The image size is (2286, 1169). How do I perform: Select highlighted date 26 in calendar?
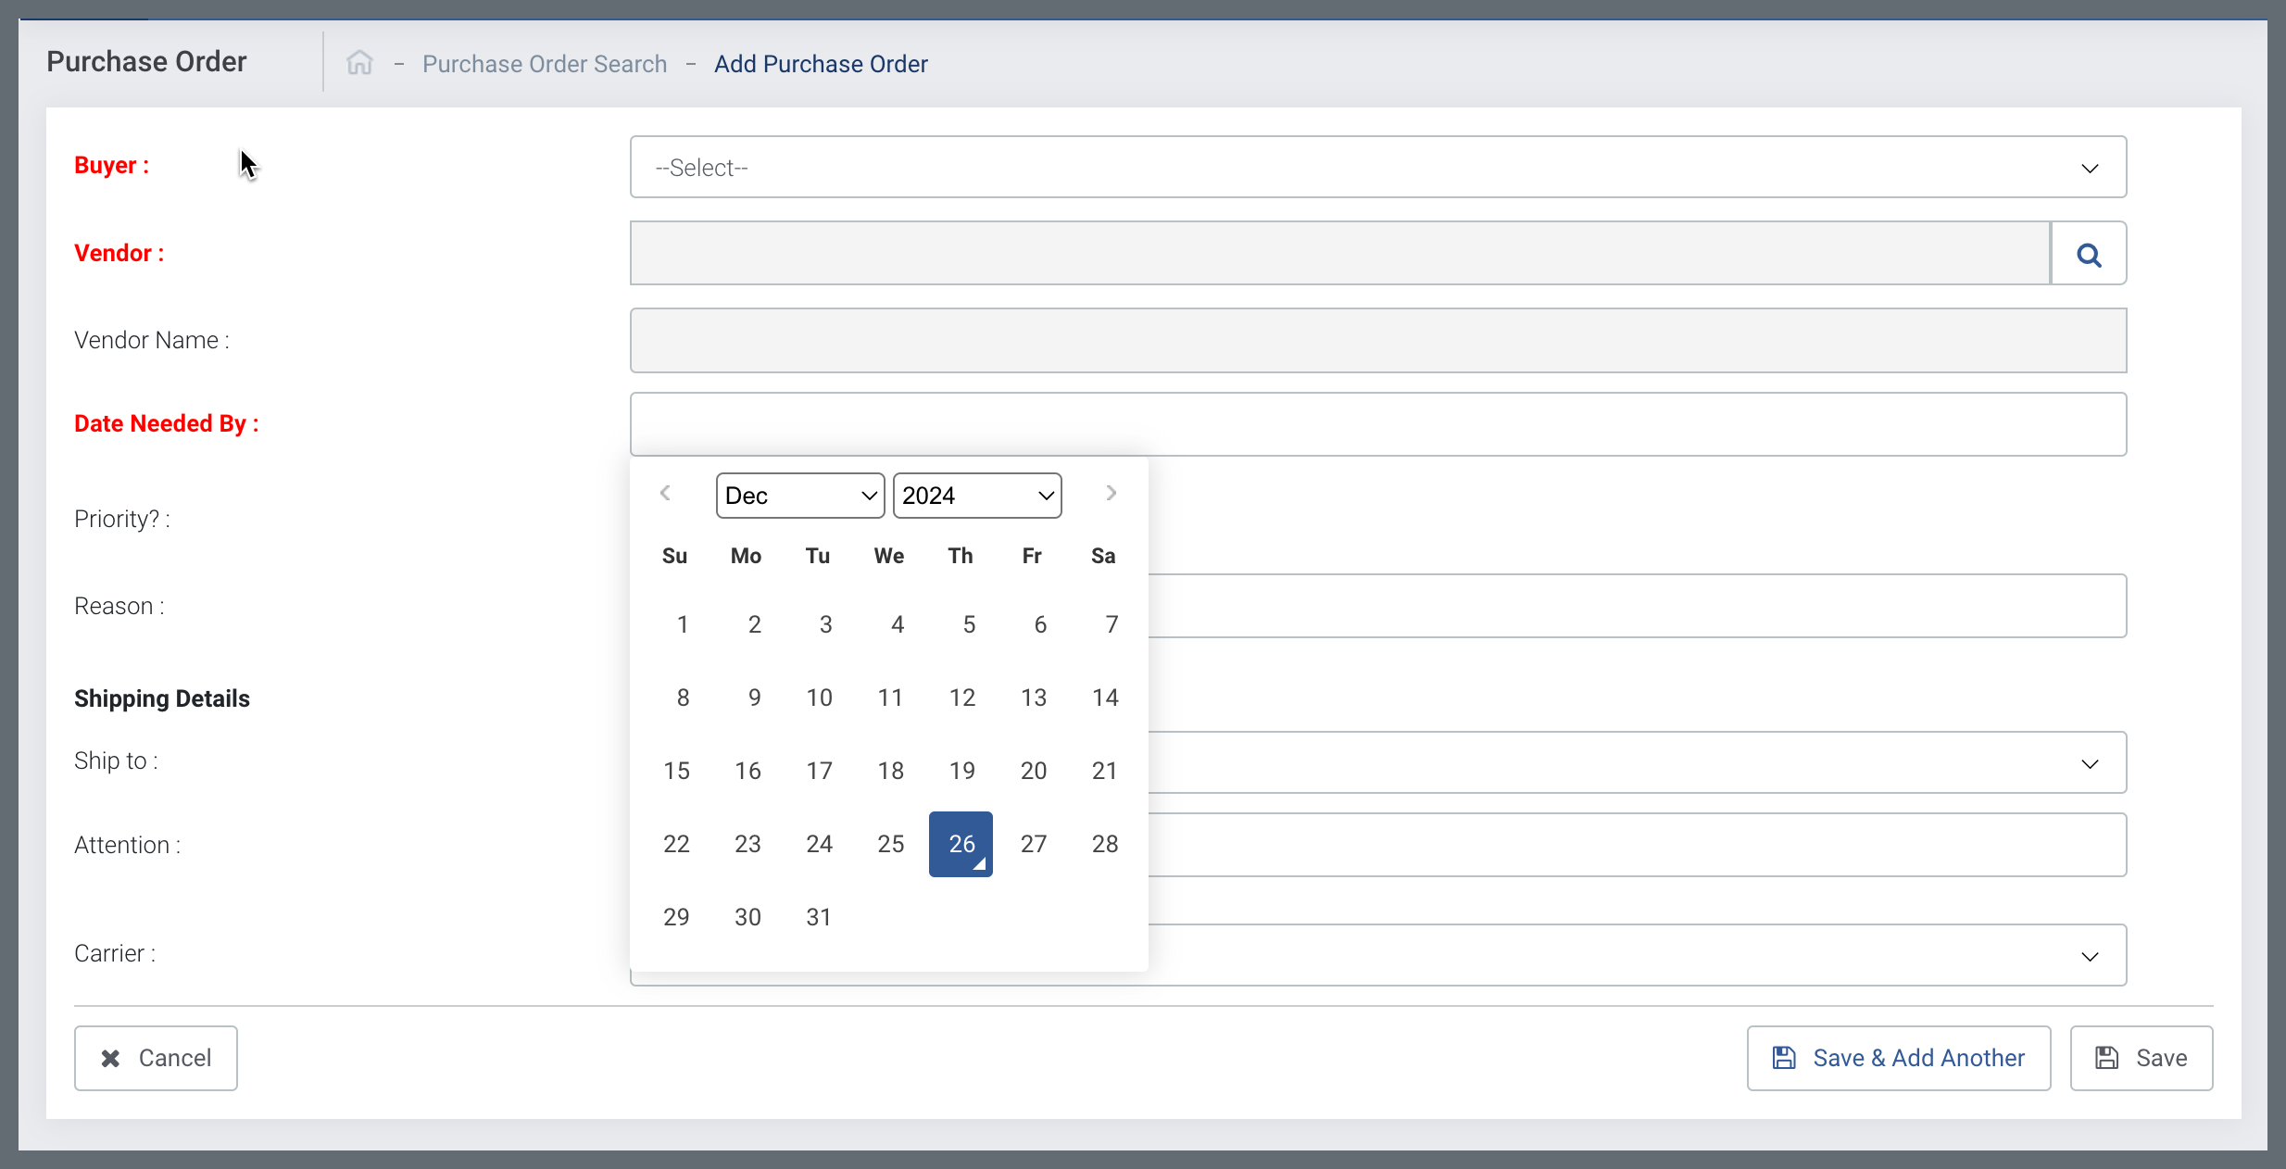[961, 844]
